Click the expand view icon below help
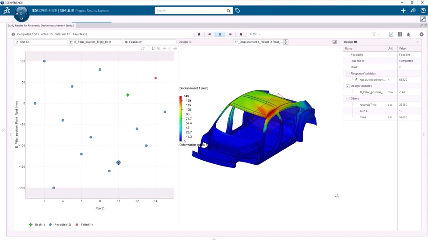This screenshot has height=241, width=428. [423, 19]
